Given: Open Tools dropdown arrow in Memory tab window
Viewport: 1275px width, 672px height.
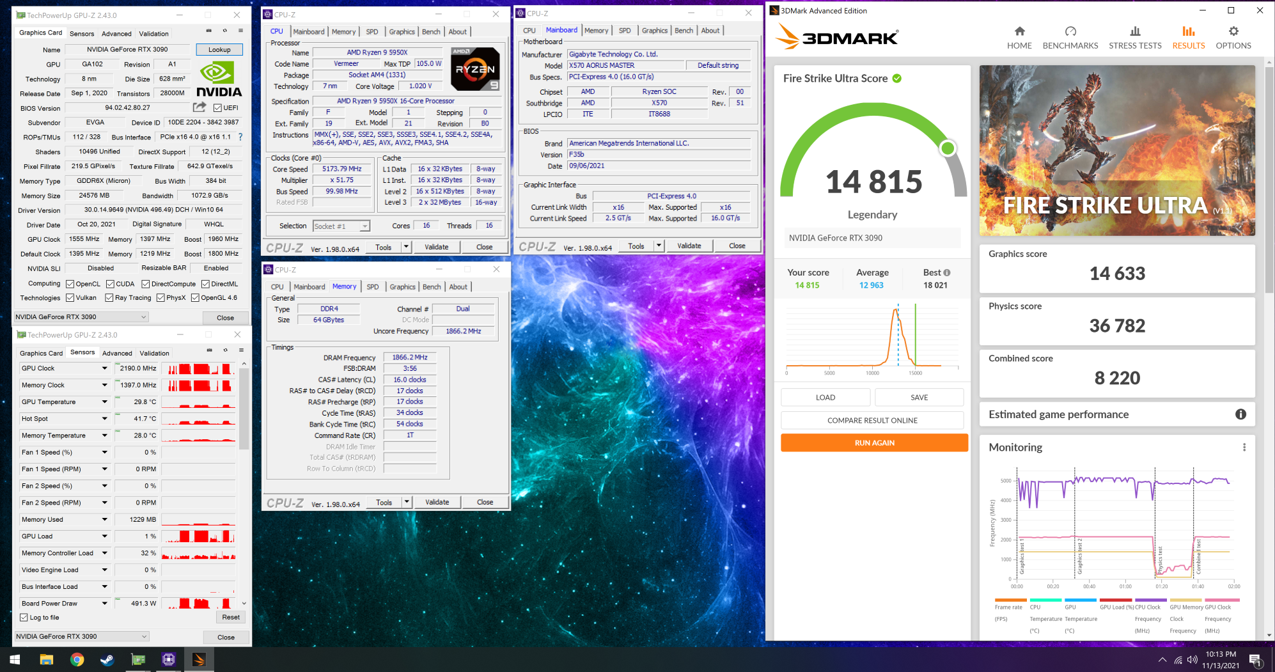Looking at the screenshot, I should (x=406, y=502).
